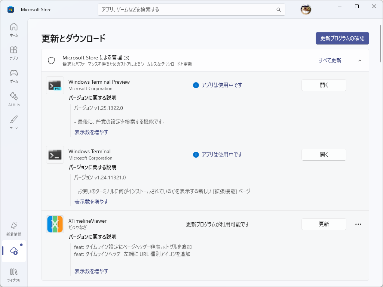Open Windows Terminal Preview with 開く
This screenshot has height=287, width=383.
[x=324, y=85]
